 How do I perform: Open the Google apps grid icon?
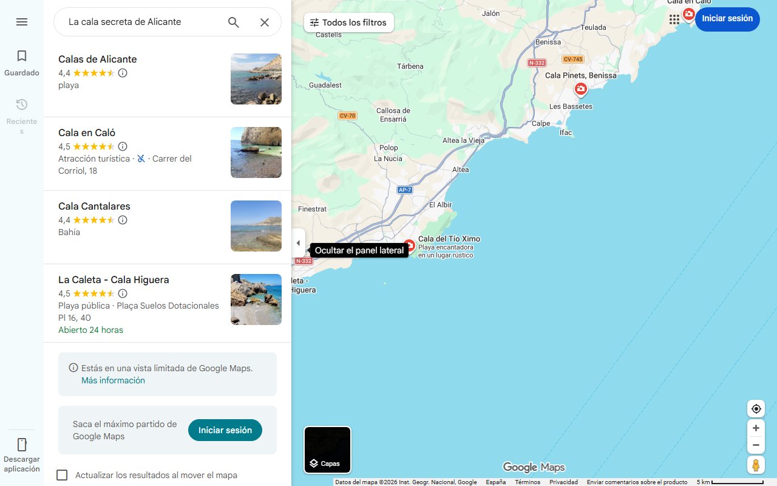[x=674, y=19]
